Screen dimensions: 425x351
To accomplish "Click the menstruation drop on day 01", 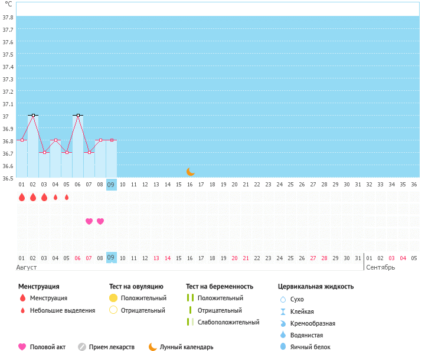I will 22,198.
